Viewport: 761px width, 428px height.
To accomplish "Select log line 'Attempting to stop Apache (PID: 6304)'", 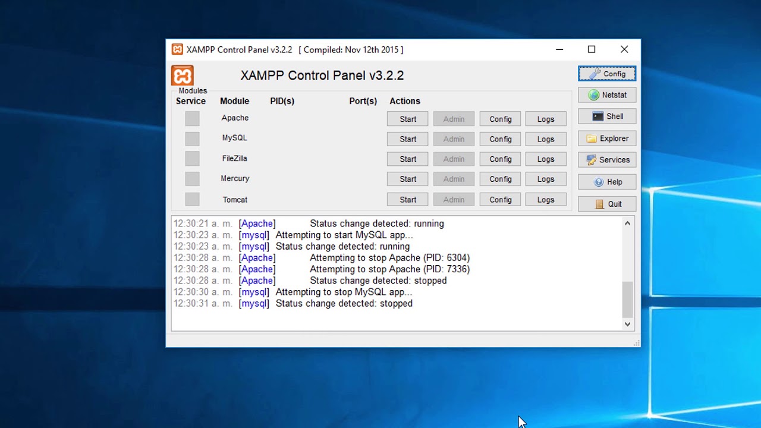I will (322, 258).
